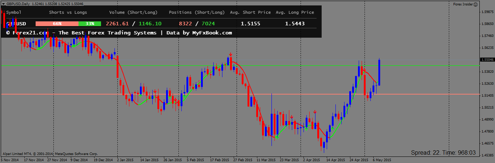Click the Spread: 22. Time: 968:03 readout
This screenshot has width=495, height=163.
click(x=443, y=153)
